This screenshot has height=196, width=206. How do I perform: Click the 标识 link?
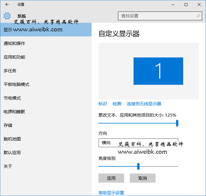click(103, 104)
